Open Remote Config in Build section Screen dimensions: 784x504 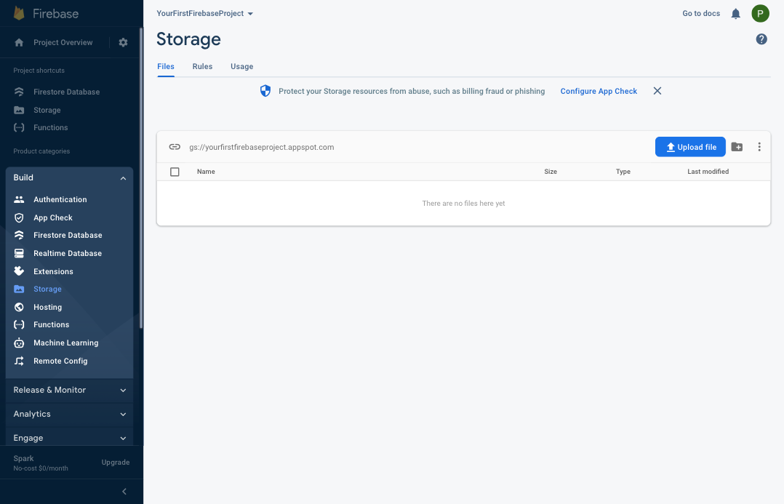60,361
